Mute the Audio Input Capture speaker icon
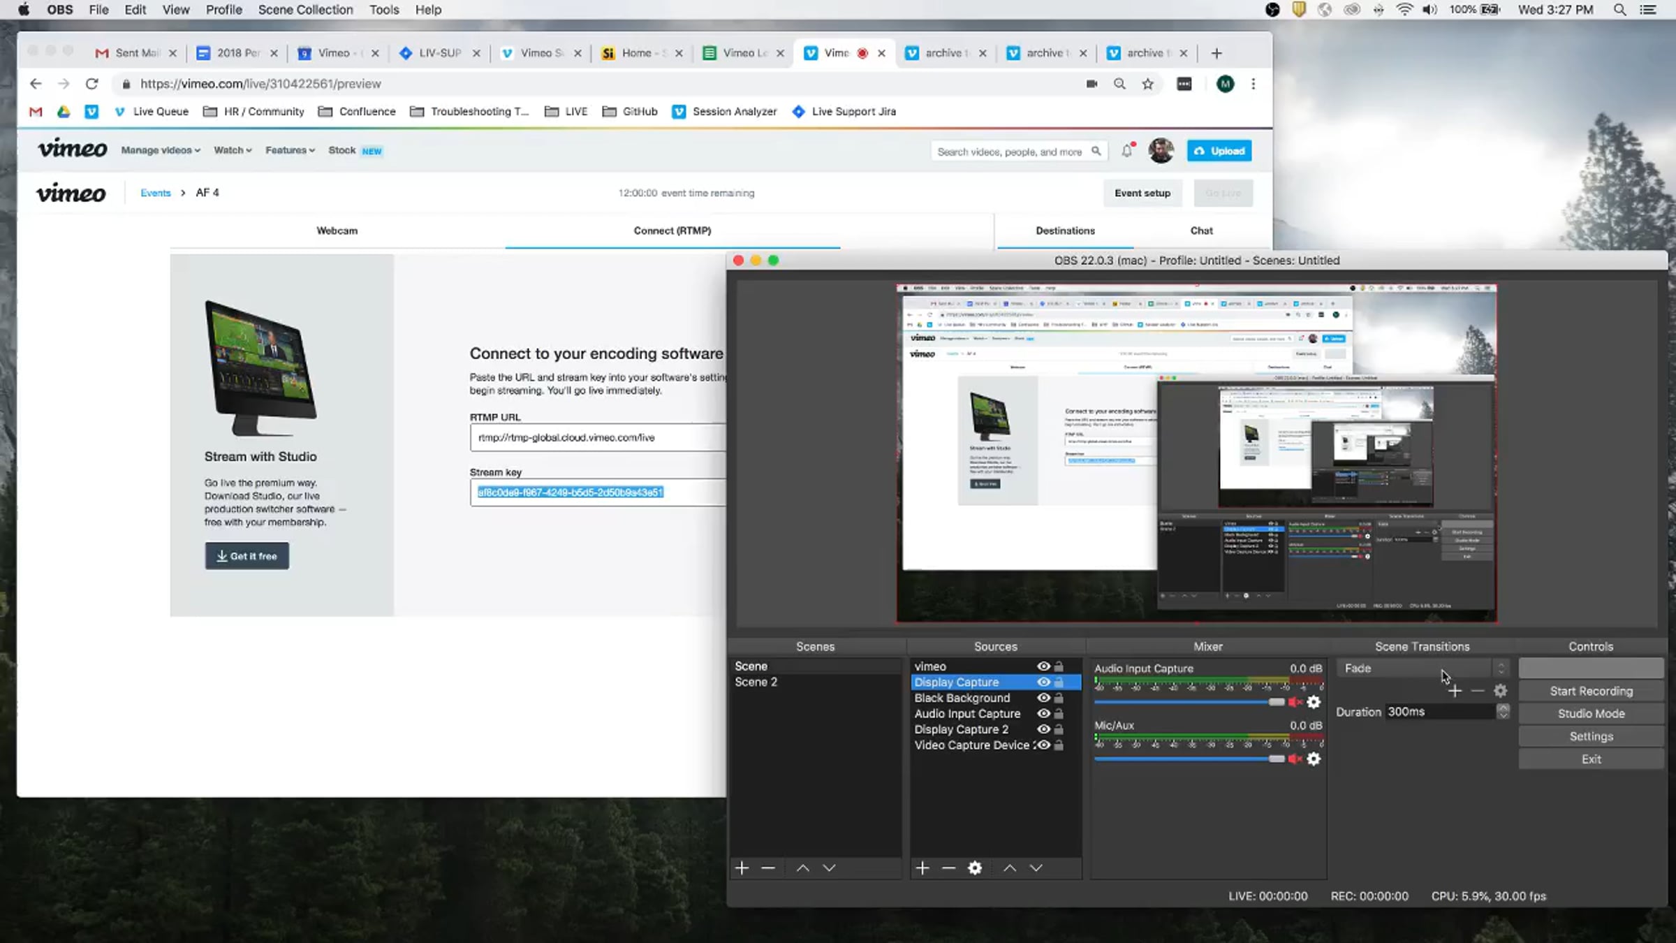 point(1294,702)
